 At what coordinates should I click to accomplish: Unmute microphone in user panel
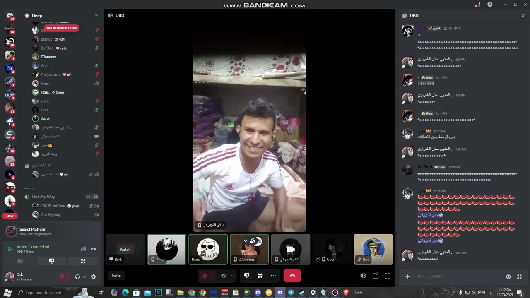point(62,277)
